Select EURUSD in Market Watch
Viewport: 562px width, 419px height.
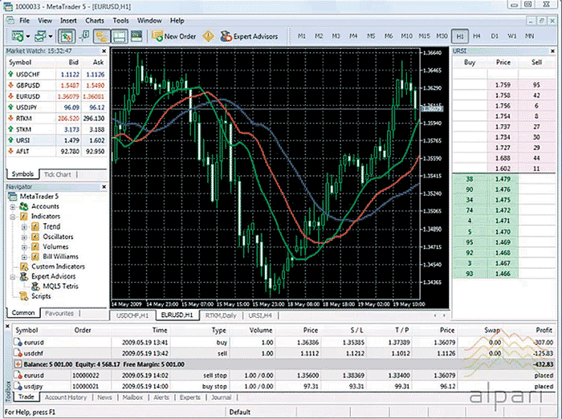[x=57, y=96]
